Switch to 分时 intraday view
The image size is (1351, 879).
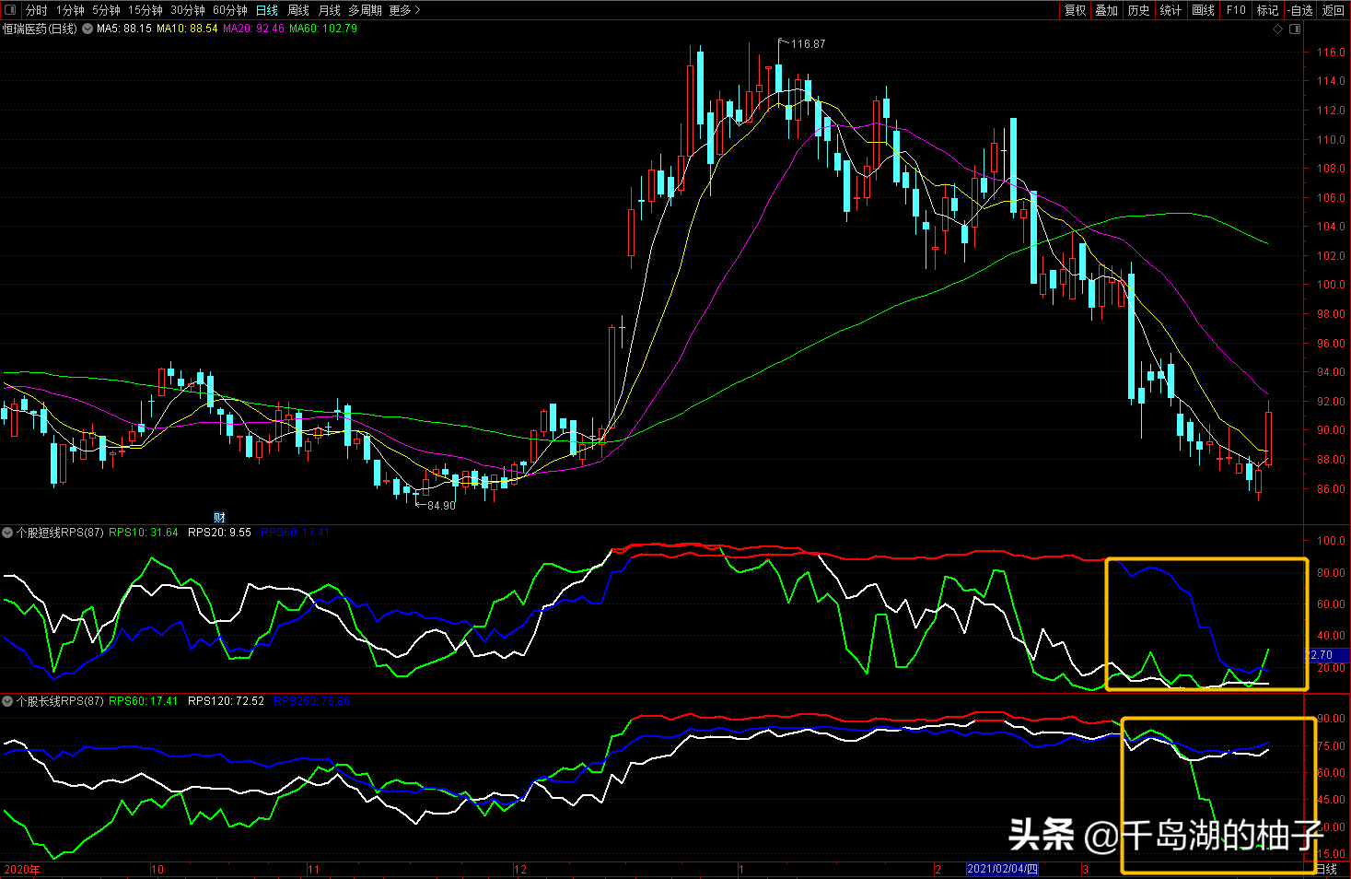36,10
